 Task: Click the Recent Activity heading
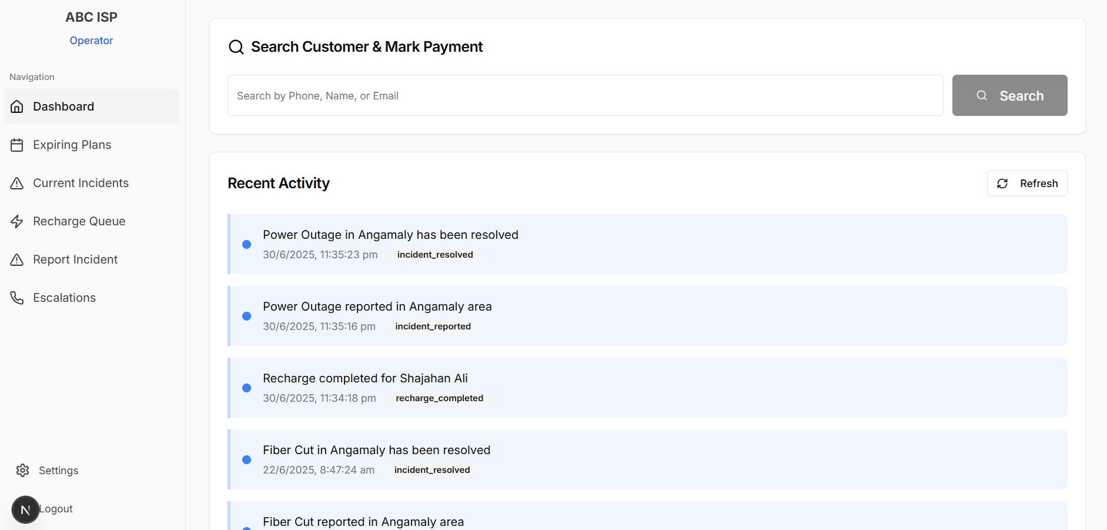click(279, 184)
